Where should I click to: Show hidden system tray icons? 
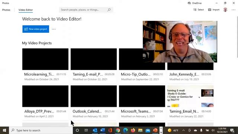[x=183, y=130]
